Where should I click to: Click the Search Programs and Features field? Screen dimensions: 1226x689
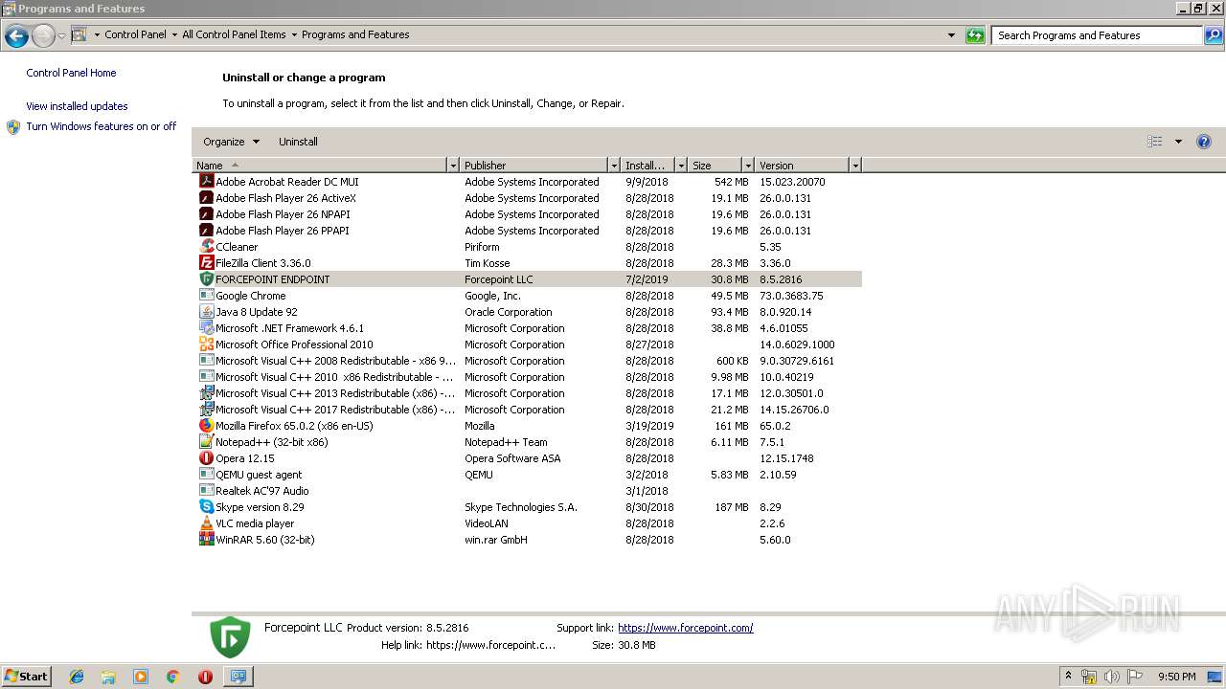tap(1097, 35)
